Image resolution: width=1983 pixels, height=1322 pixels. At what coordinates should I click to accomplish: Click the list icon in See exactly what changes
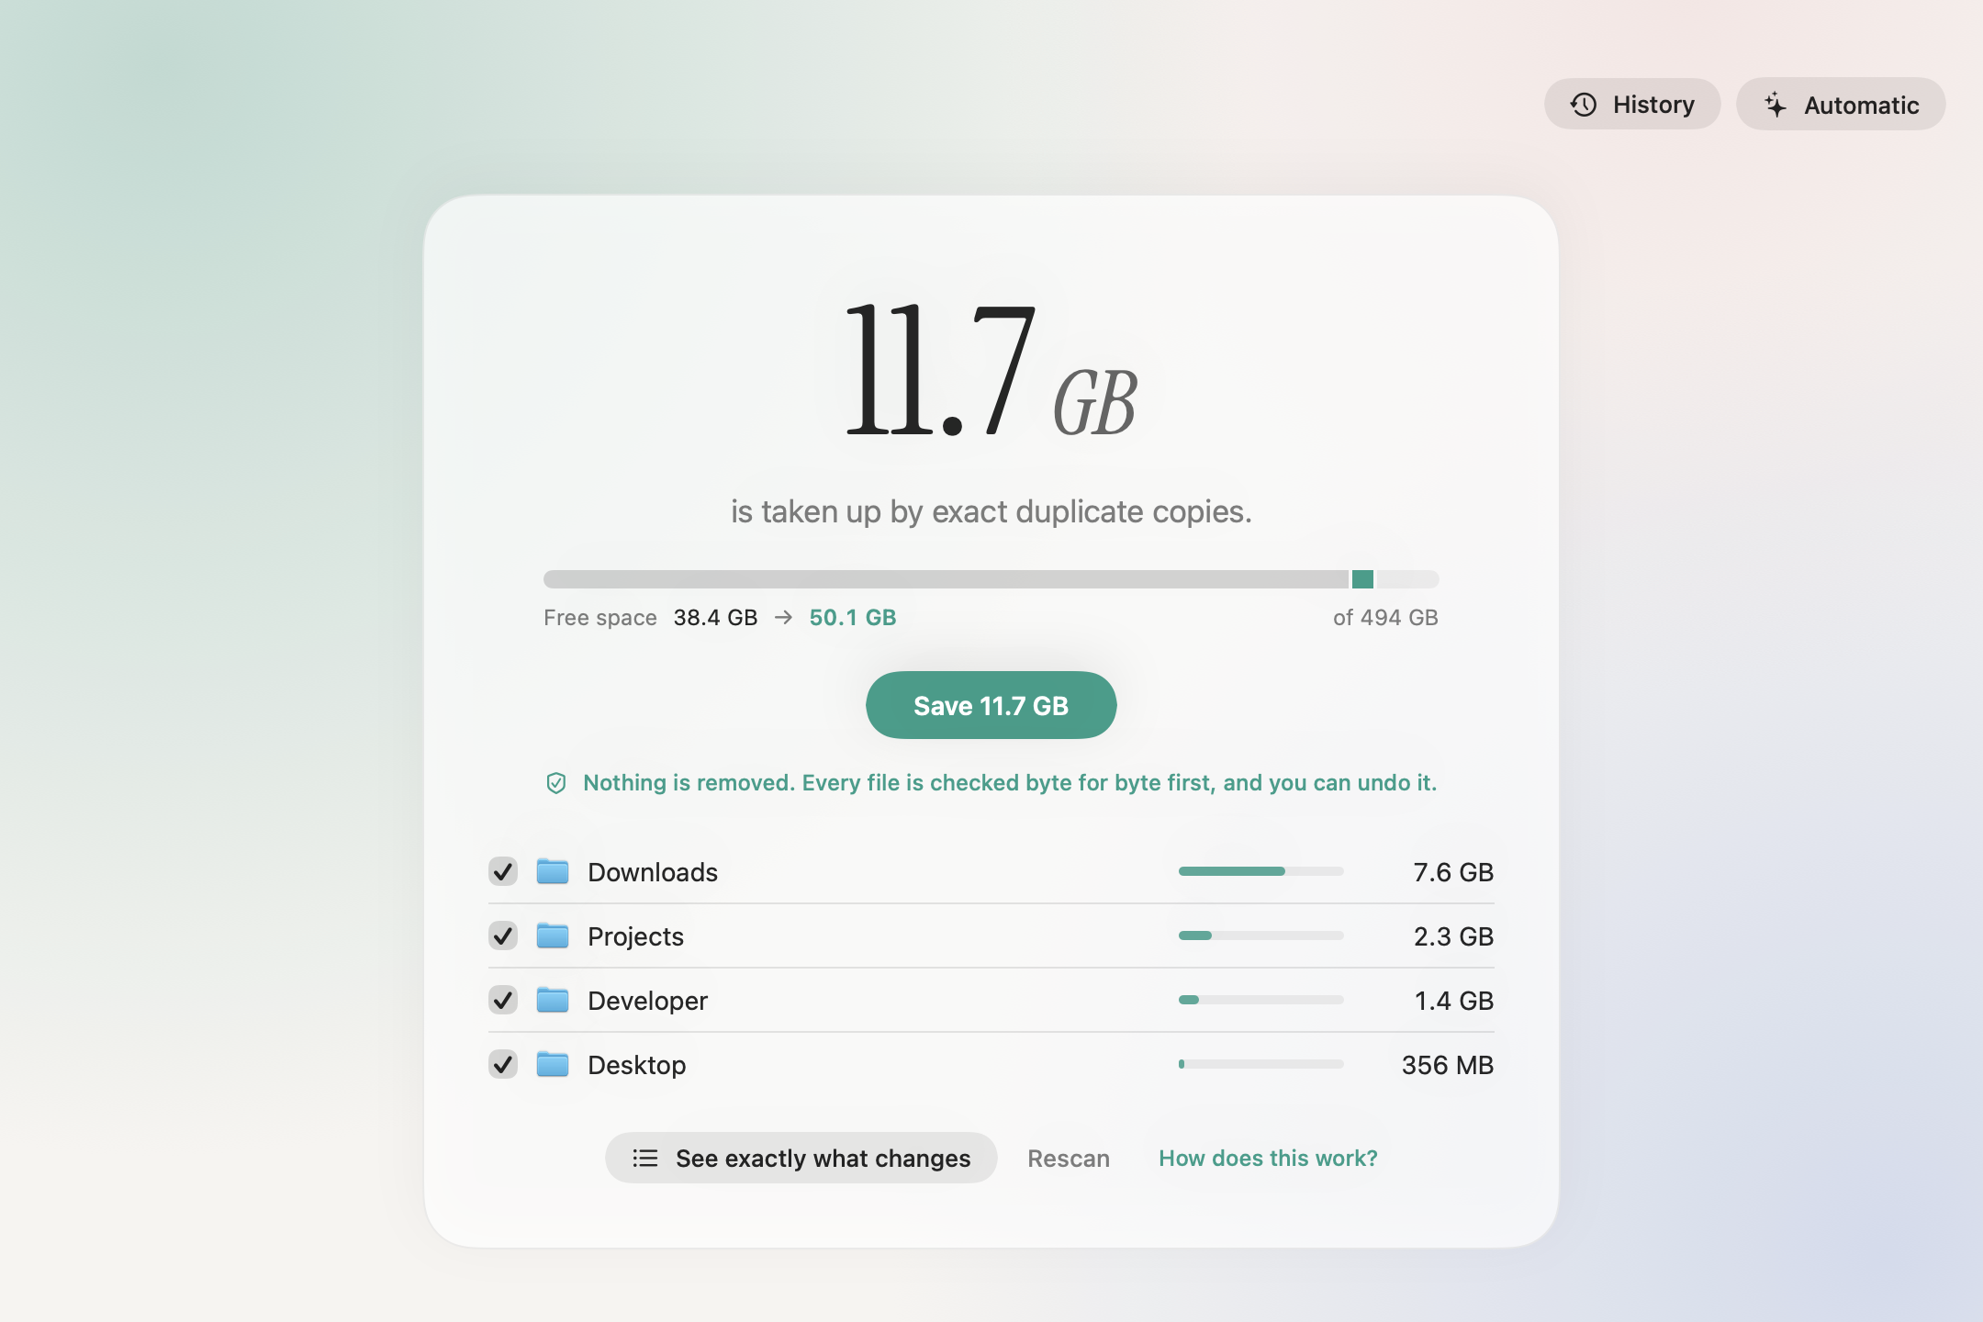click(645, 1159)
